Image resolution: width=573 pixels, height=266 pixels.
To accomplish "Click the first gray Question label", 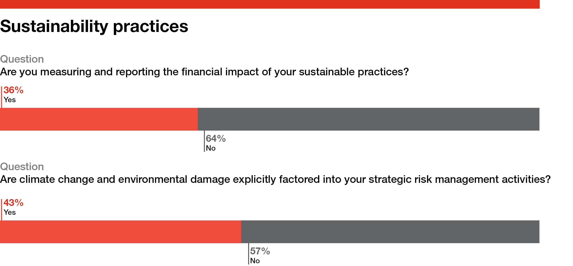I will [x=22, y=59].
